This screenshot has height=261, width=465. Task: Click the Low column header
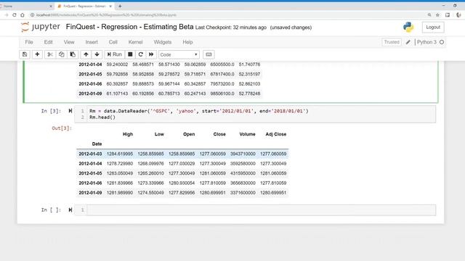tap(159, 134)
